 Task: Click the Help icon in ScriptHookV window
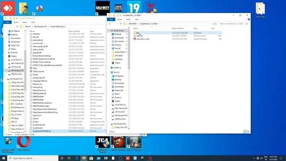coord(249,19)
